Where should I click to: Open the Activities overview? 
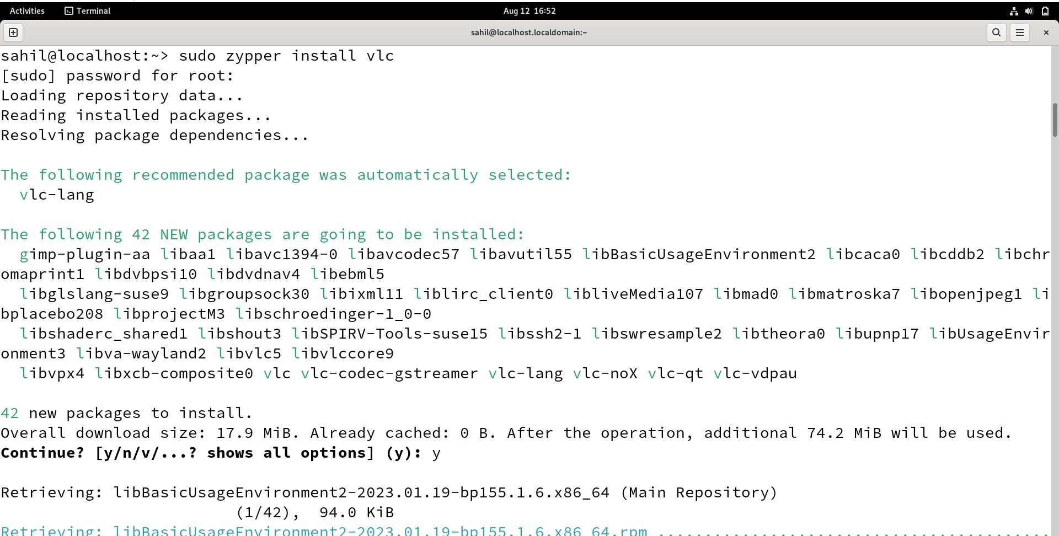click(x=26, y=10)
